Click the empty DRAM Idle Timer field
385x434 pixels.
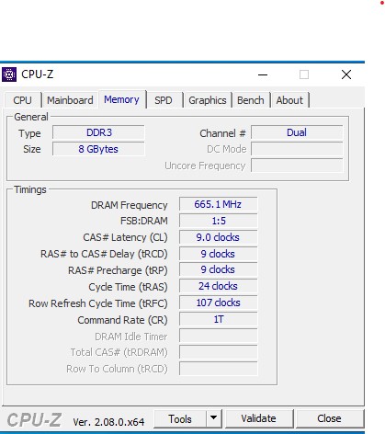[x=218, y=336]
